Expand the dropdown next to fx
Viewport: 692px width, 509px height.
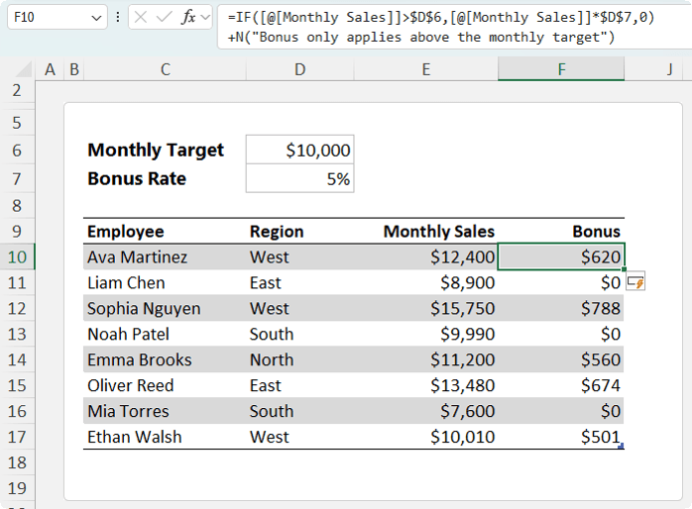(205, 18)
